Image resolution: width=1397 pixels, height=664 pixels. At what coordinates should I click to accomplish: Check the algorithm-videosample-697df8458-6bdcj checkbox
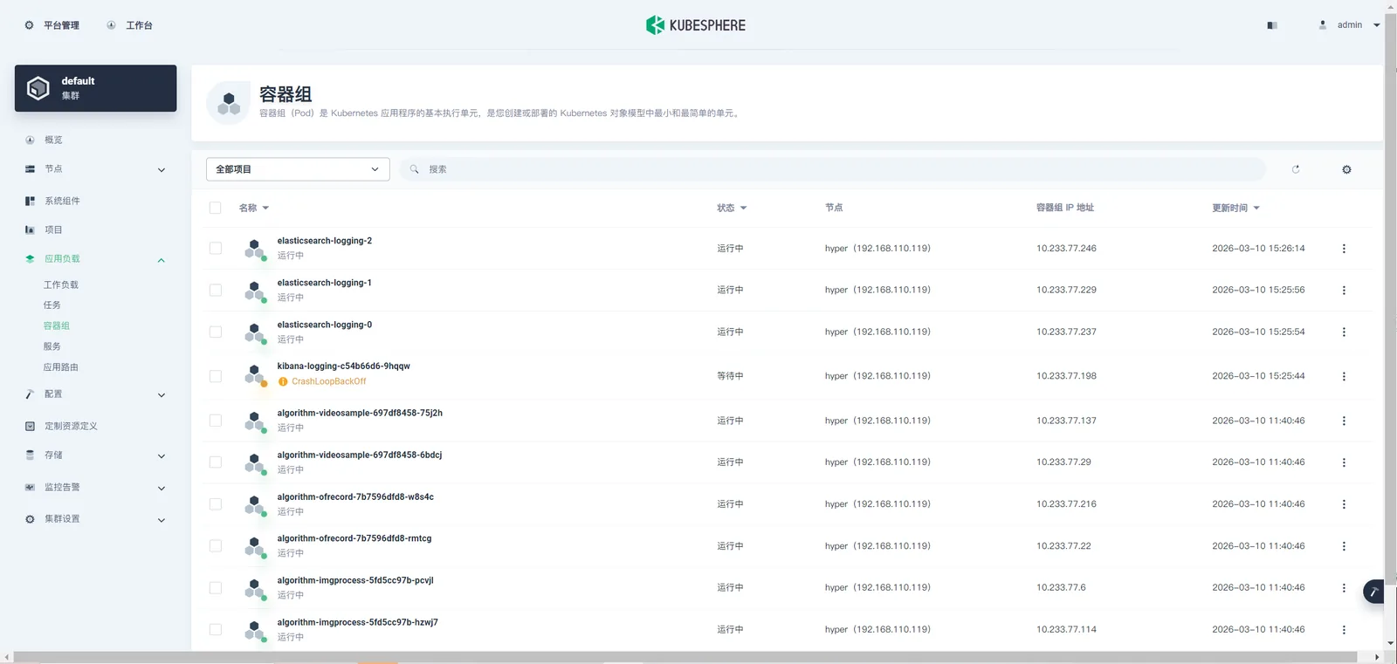pyautogui.click(x=216, y=462)
